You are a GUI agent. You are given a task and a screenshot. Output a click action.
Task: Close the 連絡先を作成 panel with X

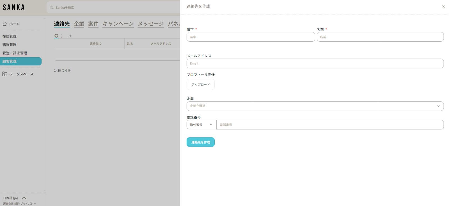pyautogui.click(x=443, y=6)
